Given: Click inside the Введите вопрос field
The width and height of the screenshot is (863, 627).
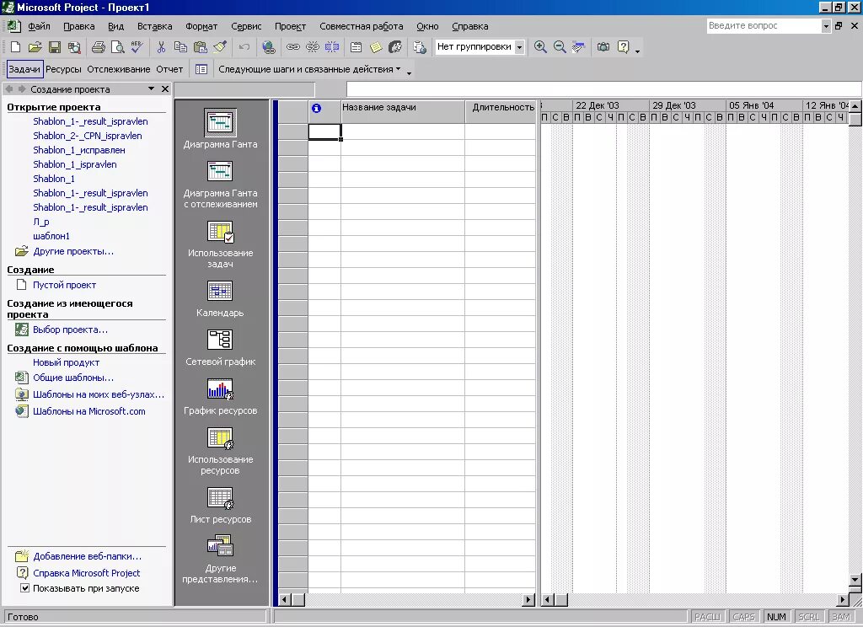Looking at the screenshot, I should tap(764, 26).
